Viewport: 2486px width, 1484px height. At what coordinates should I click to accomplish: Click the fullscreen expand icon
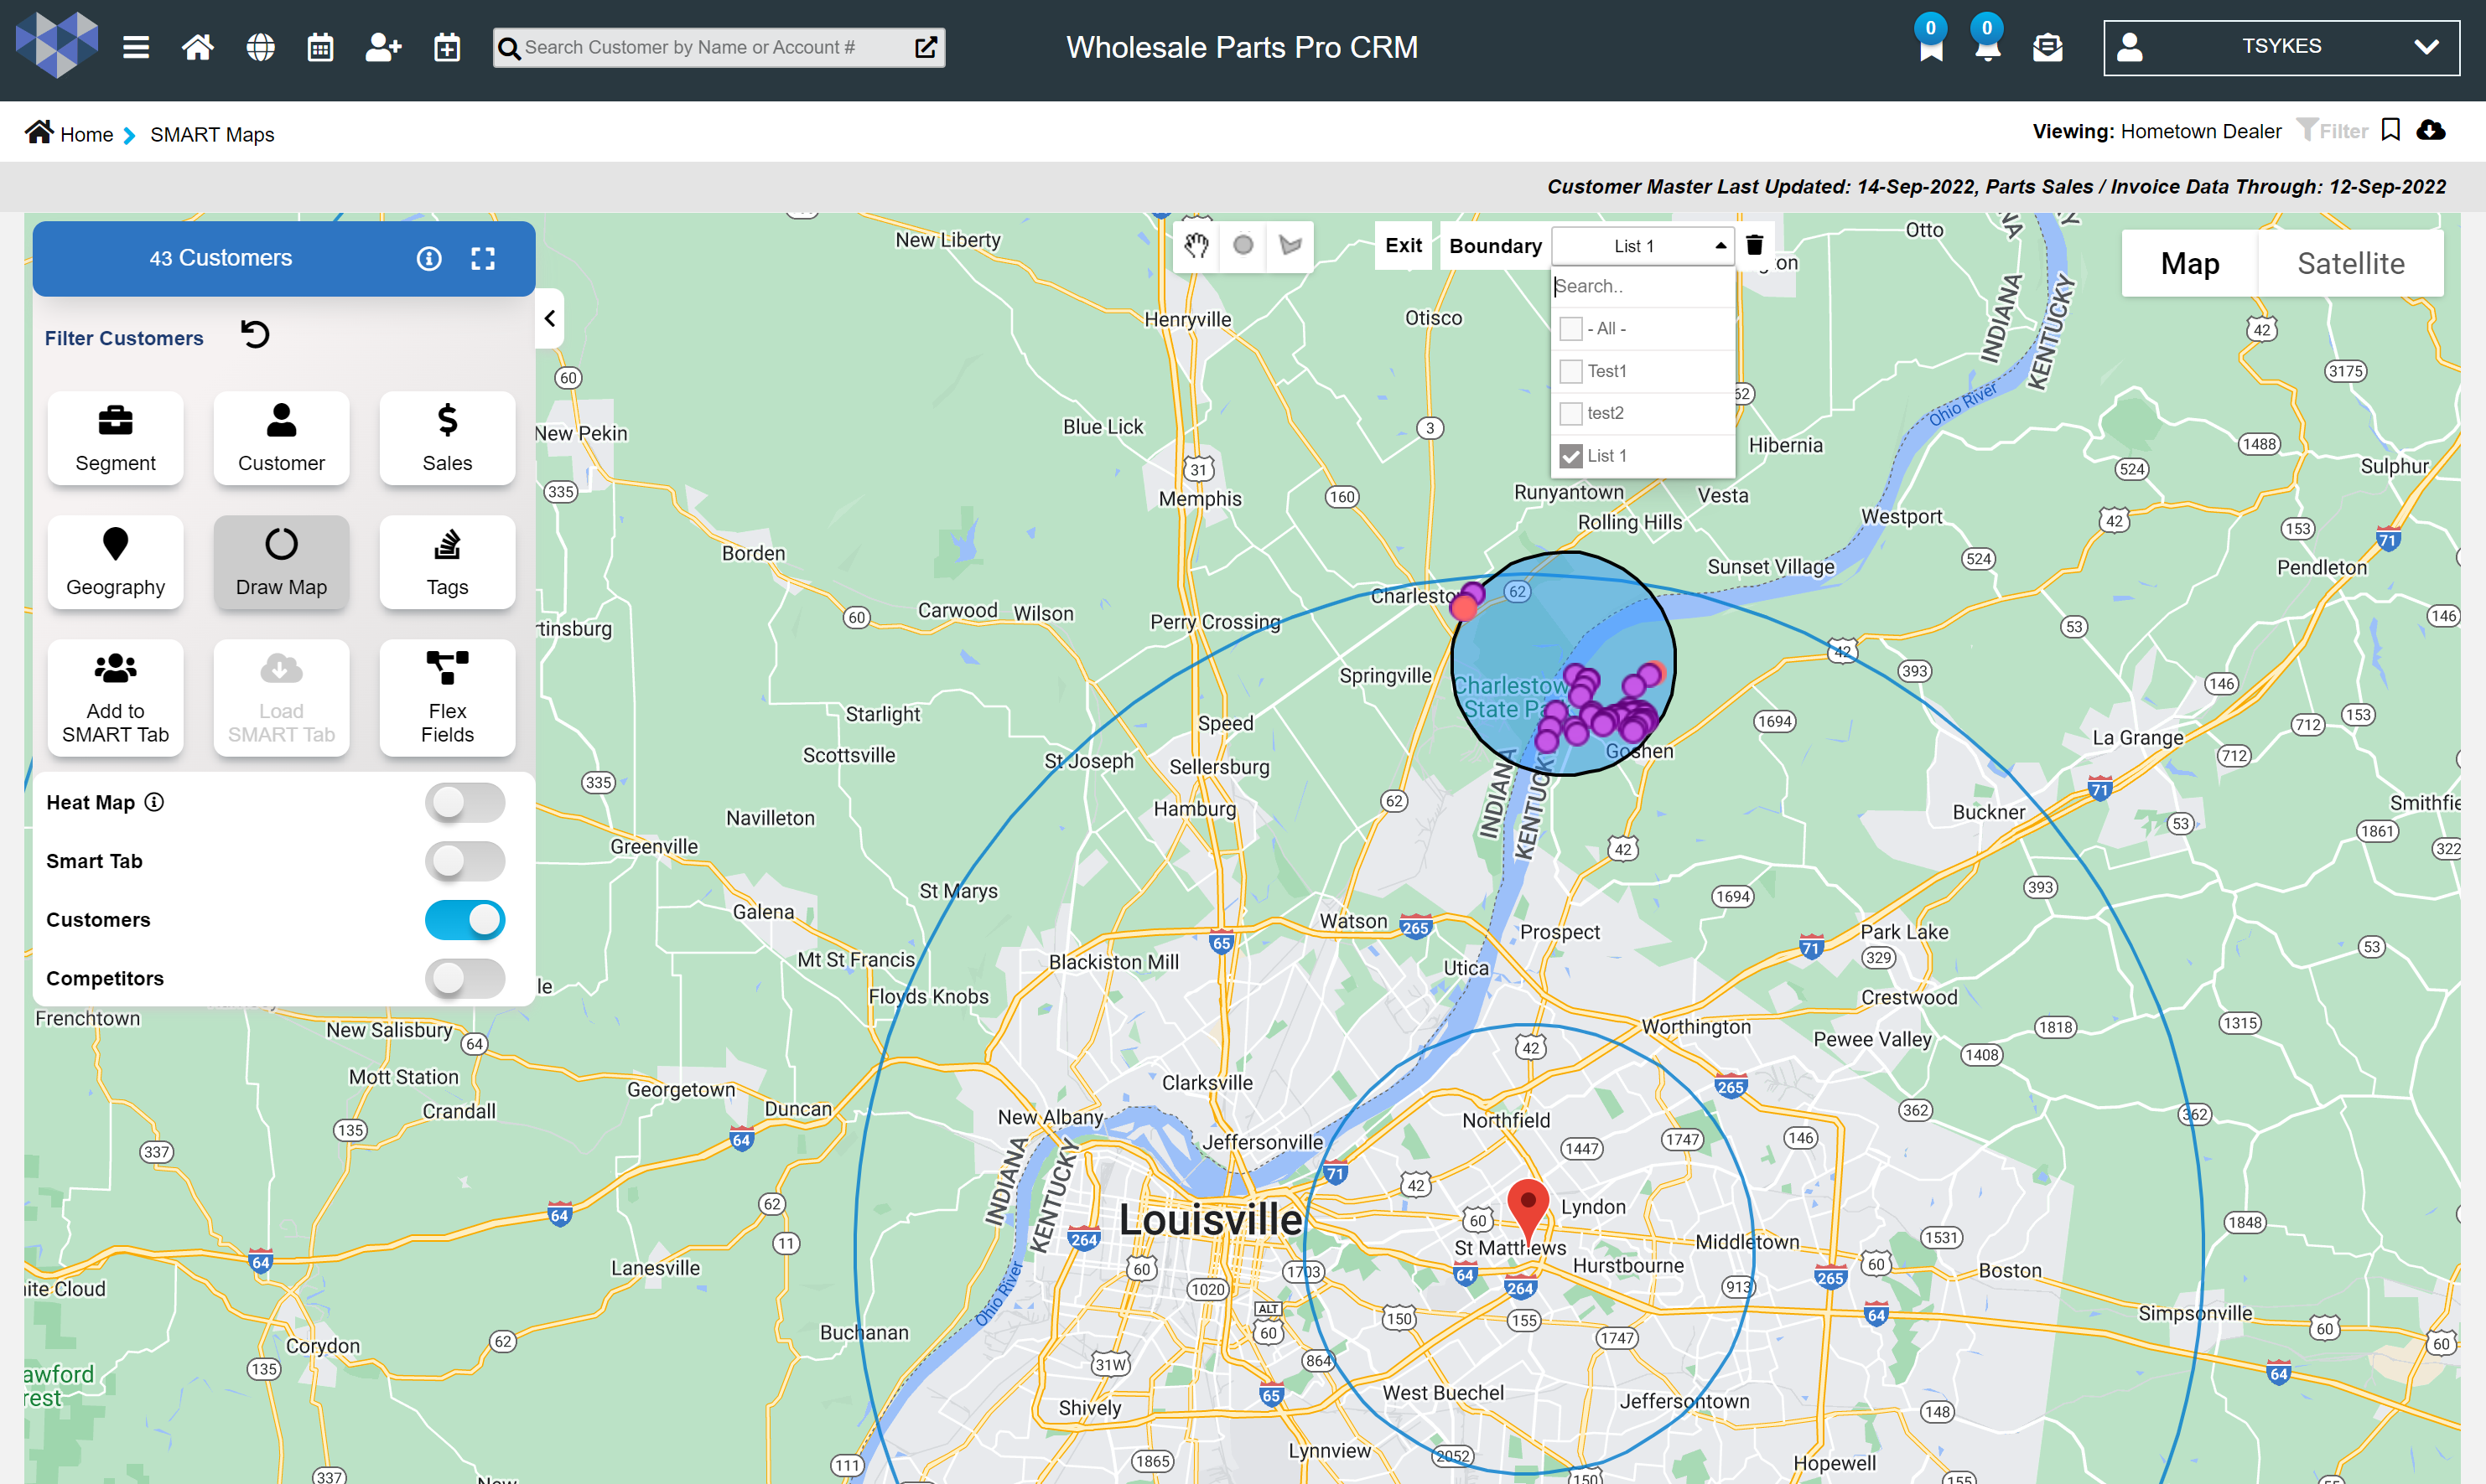point(483,259)
